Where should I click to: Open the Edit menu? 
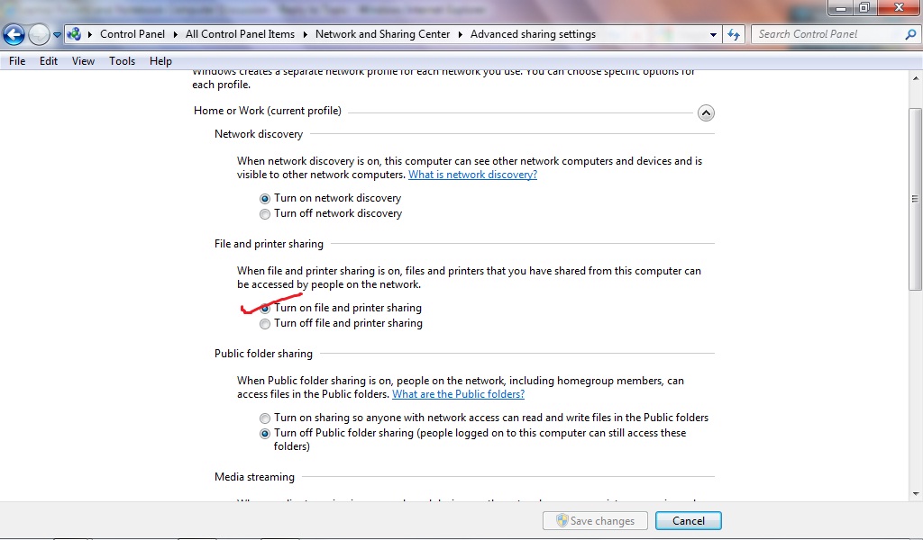(x=49, y=61)
